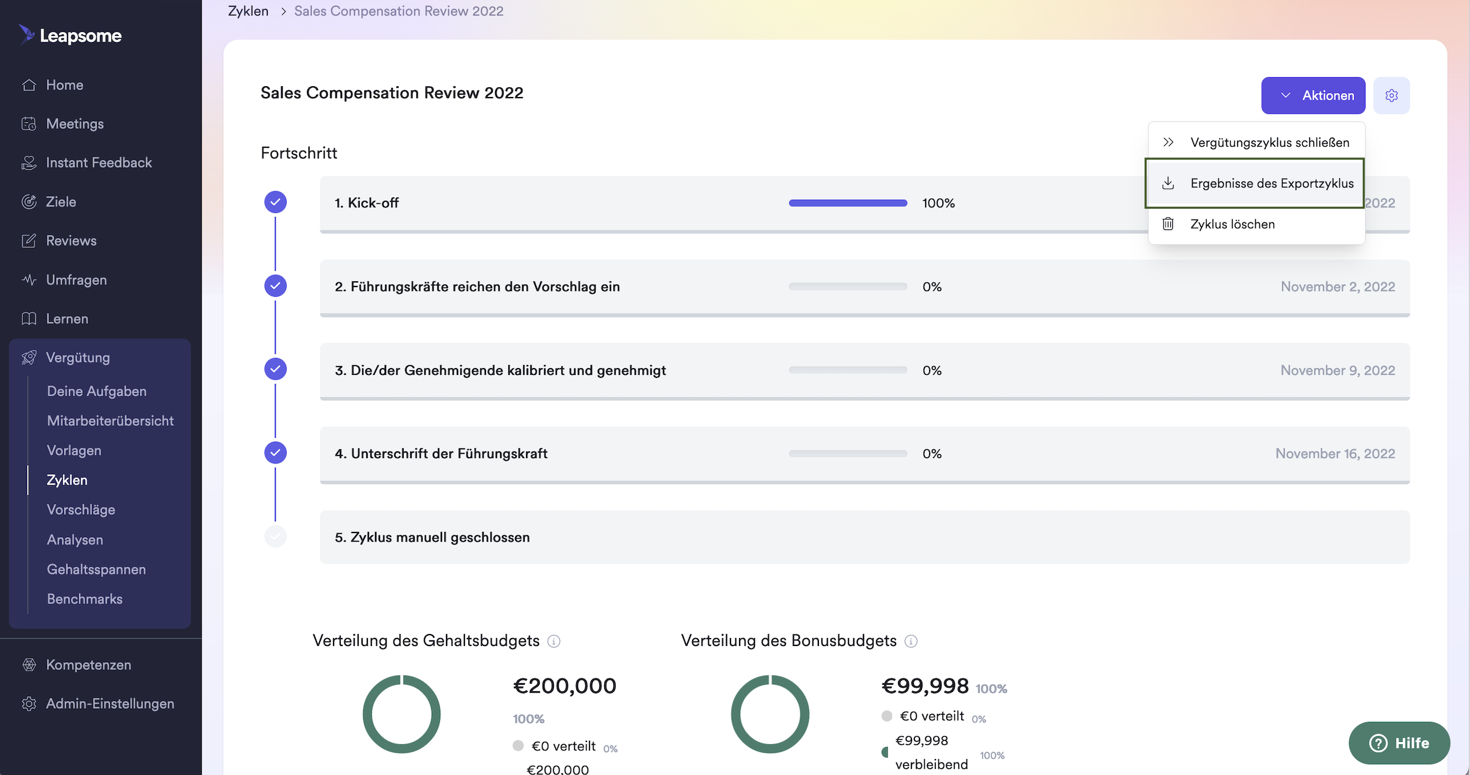Click the Admin-Einstellungen gear icon
The width and height of the screenshot is (1470, 775).
[29, 704]
